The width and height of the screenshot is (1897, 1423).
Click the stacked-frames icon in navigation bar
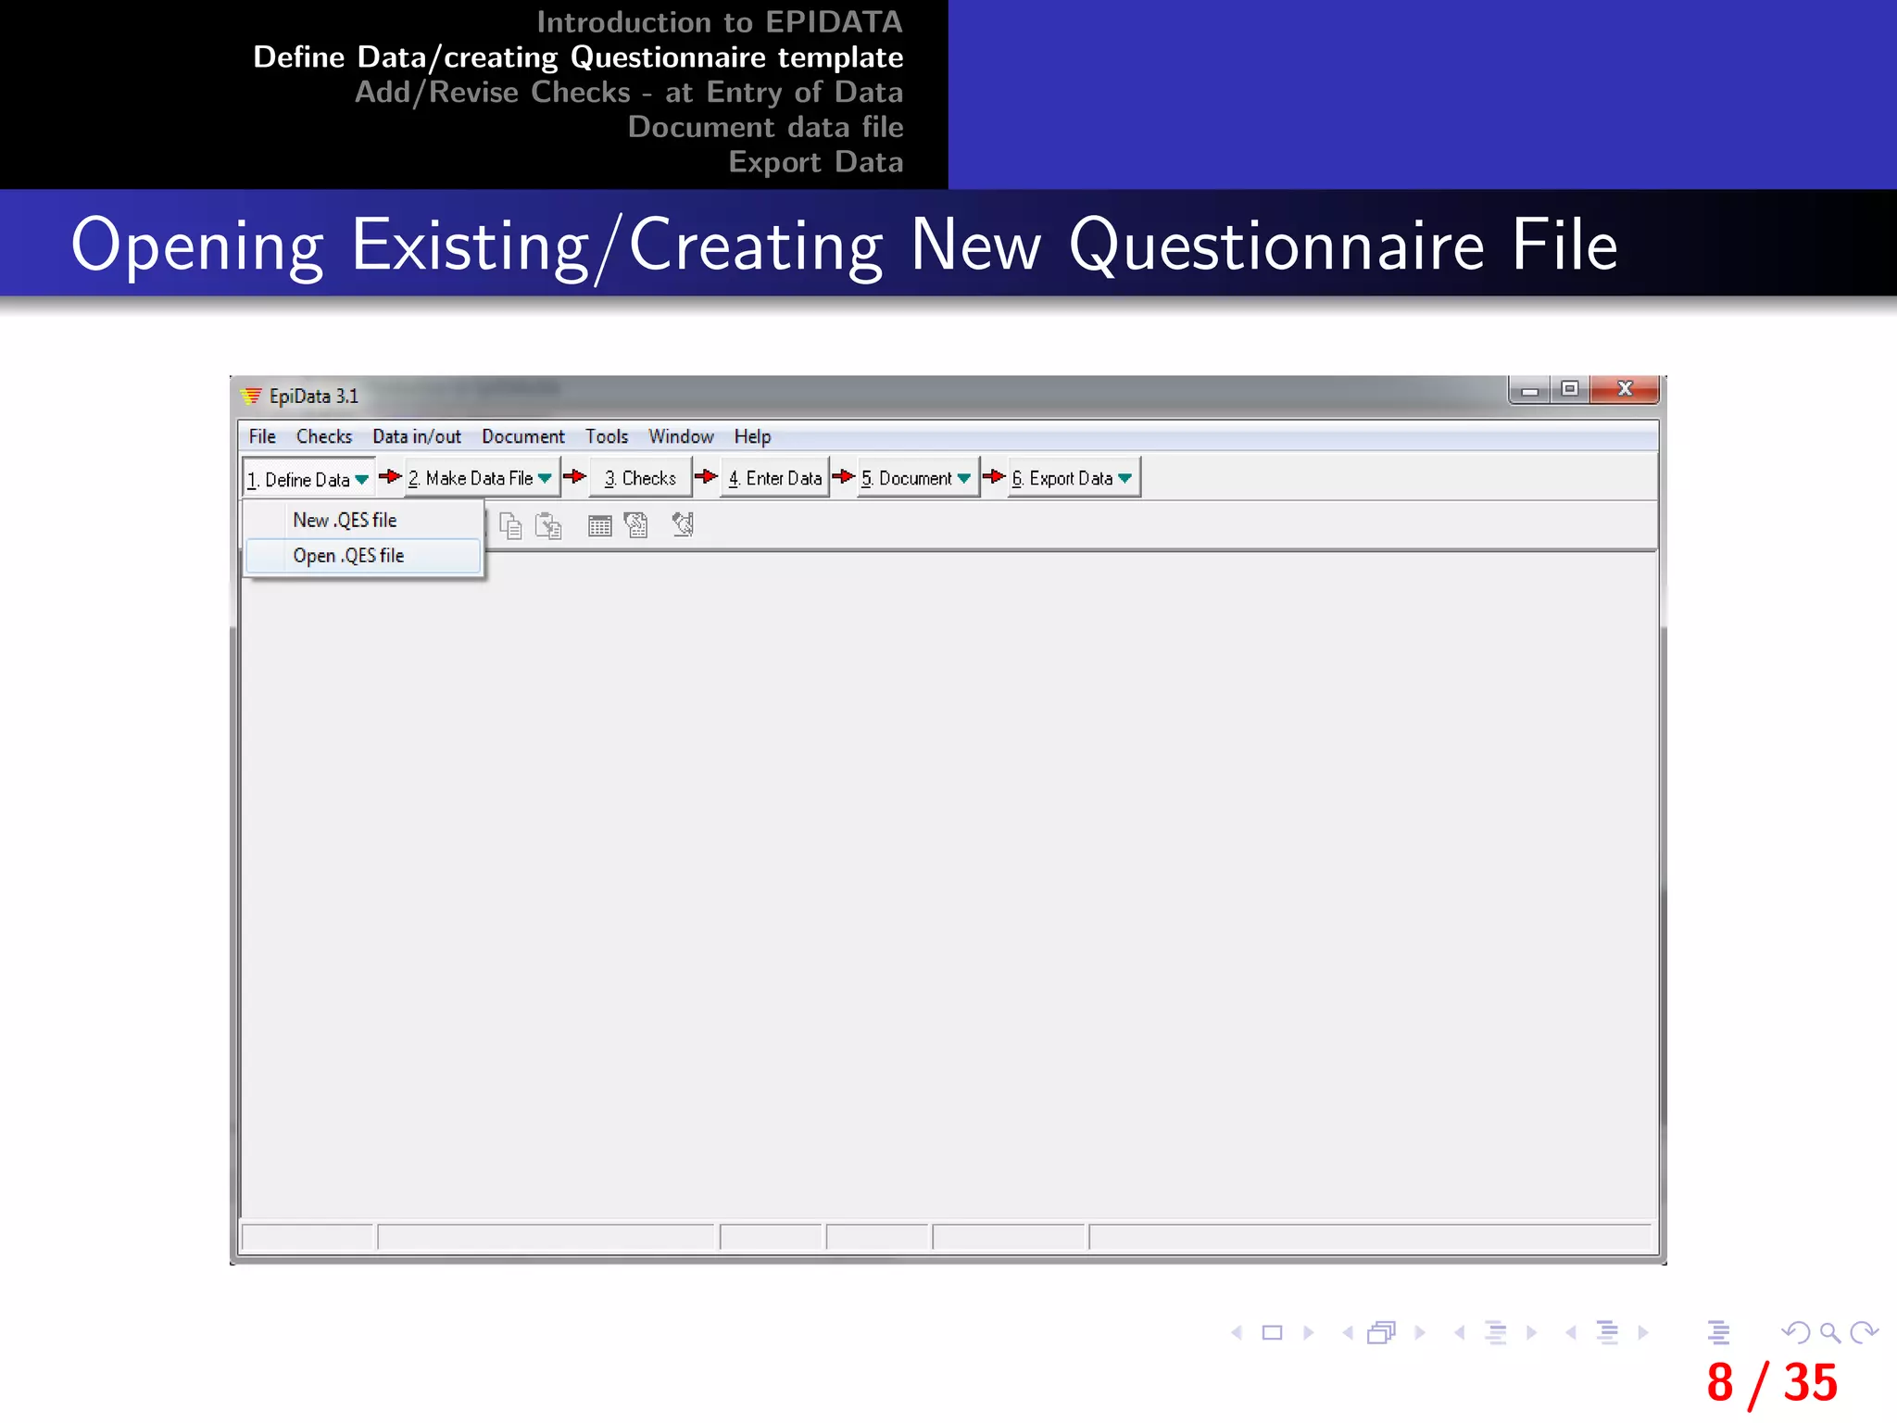tap(1381, 1332)
